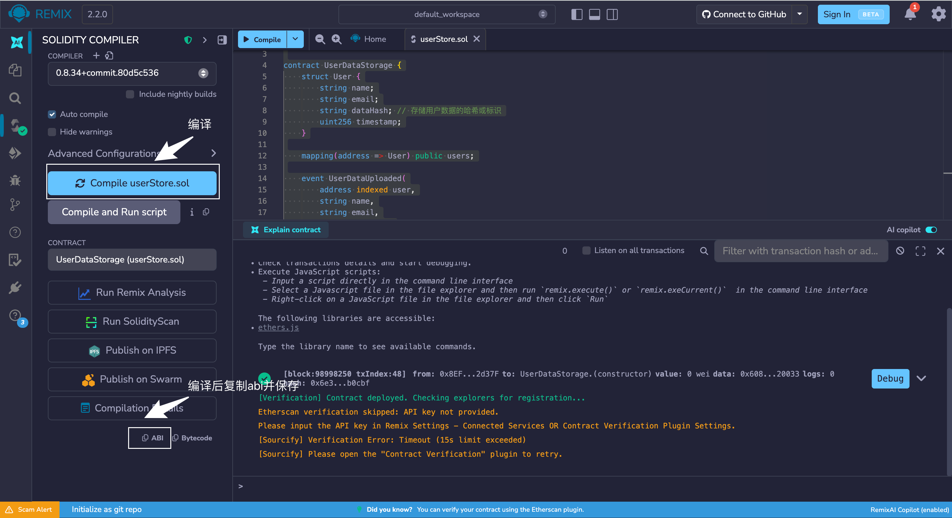Open the Git source control icon
The width and height of the screenshot is (952, 518).
tap(15, 204)
